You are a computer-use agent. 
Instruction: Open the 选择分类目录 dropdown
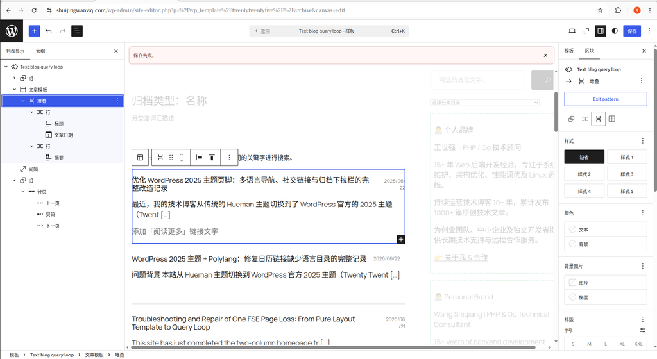[x=485, y=103]
